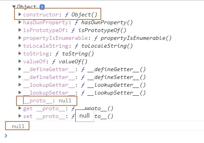Select the isPrototypeOf property name
The width and height of the screenshot is (204, 143).
tap(44, 30)
